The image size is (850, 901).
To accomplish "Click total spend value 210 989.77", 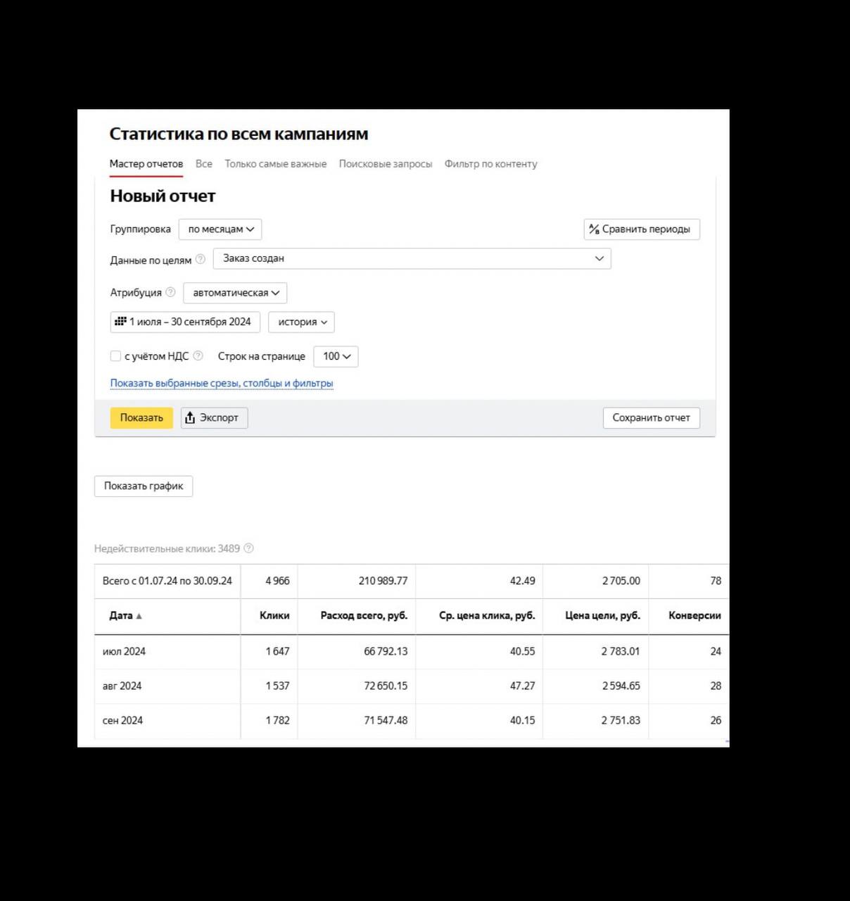I will [383, 581].
